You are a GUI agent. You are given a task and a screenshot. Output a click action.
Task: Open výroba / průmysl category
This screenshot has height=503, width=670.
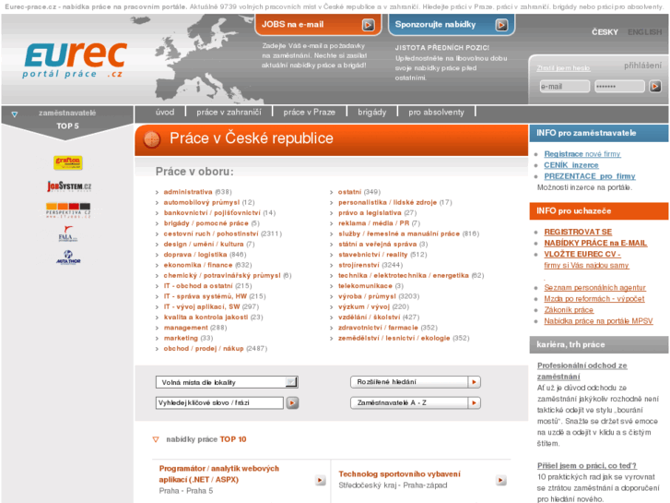(x=367, y=296)
